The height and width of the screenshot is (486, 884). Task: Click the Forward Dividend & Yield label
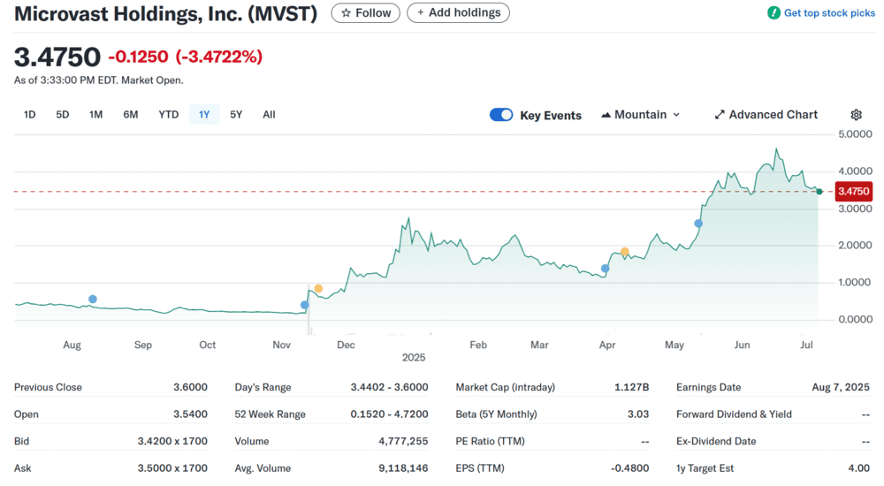[734, 414]
